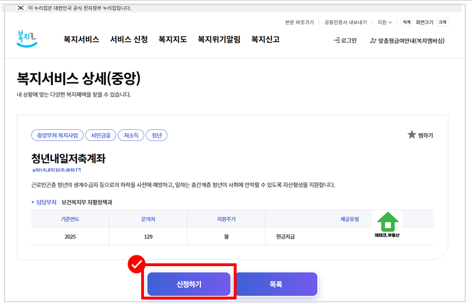Screen dimensions: 472x304
Task: Click the star 찜하기 favorite icon
Action: (412, 134)
